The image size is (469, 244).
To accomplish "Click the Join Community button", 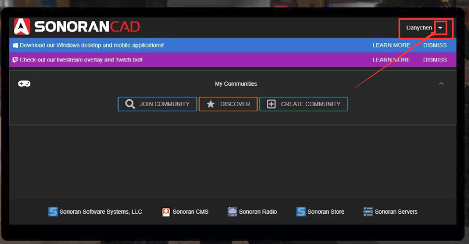I will (x=157, y=104).
